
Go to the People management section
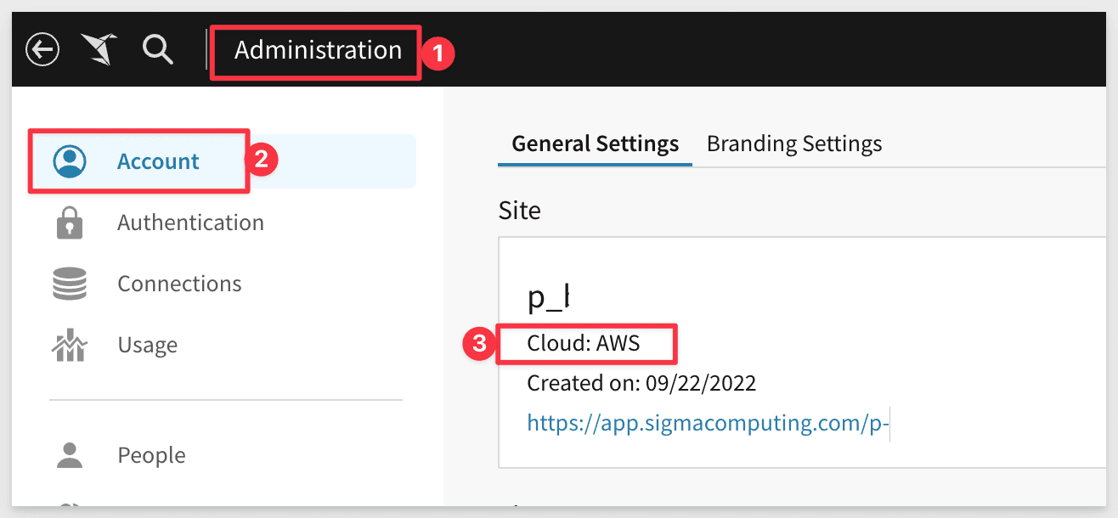(x=151, y=454)
